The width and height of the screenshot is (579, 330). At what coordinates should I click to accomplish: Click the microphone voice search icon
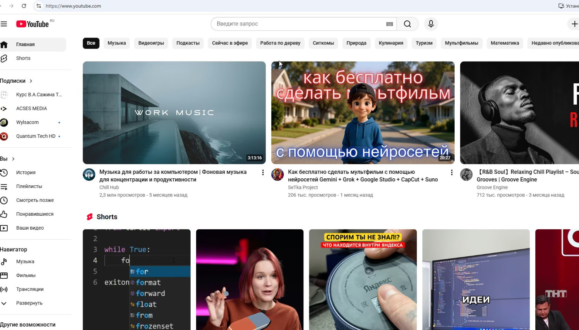pos(431,24)
